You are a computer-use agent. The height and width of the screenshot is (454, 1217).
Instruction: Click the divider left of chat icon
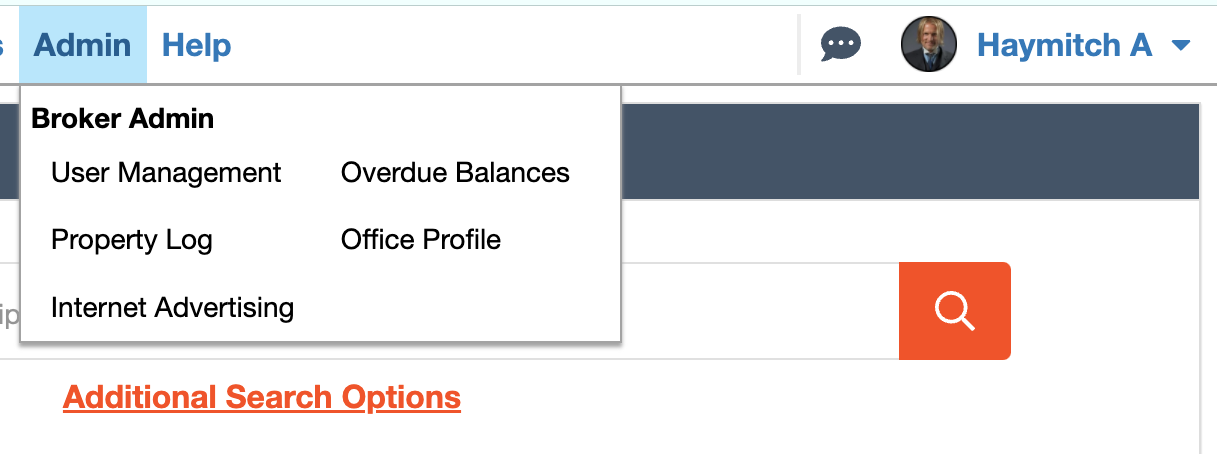[799, 45]
